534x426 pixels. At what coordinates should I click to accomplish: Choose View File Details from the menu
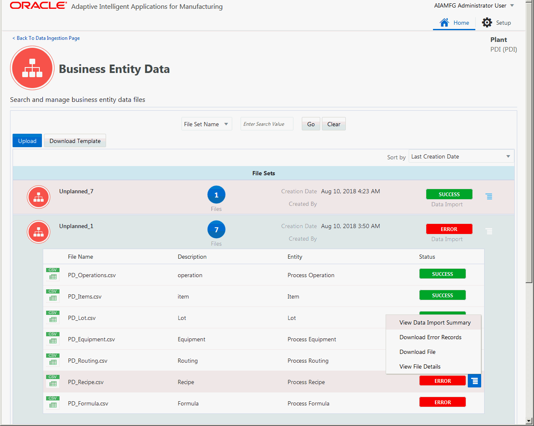[x=434, y=366]
